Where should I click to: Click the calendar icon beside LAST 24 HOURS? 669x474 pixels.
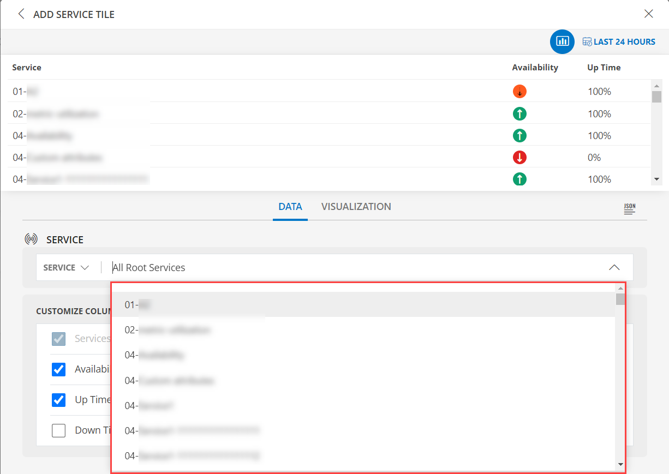pyautogui.click(x=587, y=41)
